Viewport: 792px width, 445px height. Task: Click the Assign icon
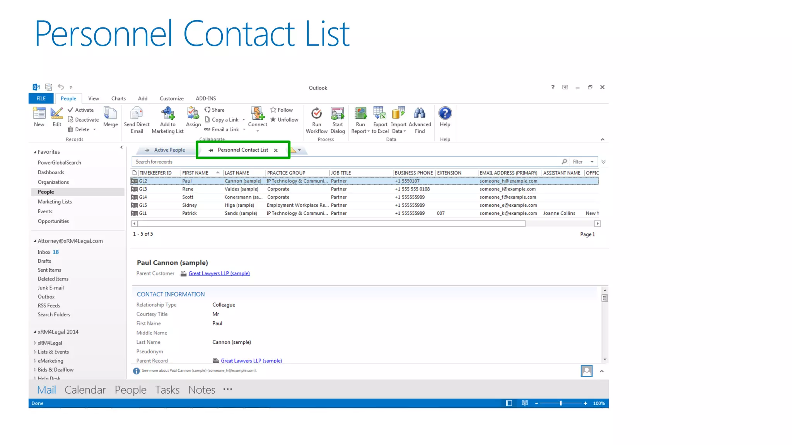(193, 113)
